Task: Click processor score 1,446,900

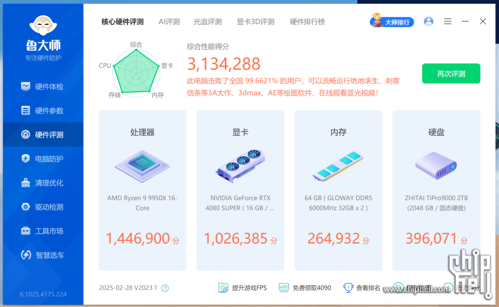Action: coord(138,238)
